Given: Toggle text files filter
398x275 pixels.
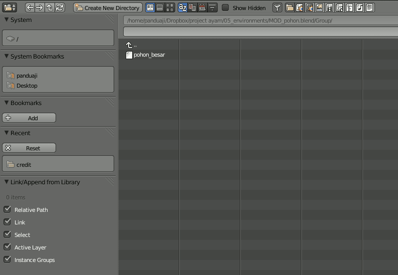Looking at the screenshot, I should [369, 8].
